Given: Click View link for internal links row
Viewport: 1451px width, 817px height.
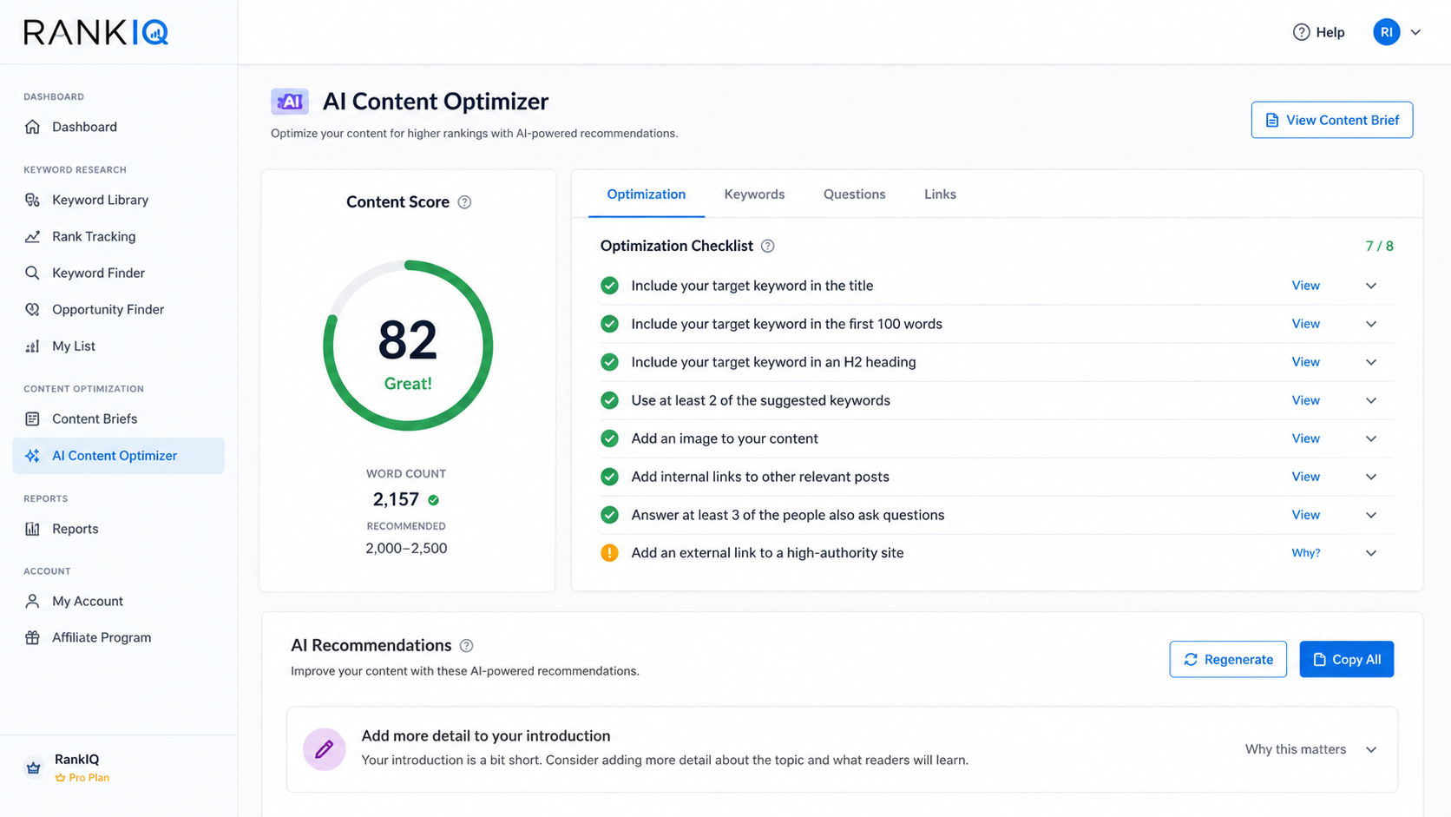Looking at the screenshot, I should (1305, 477).
